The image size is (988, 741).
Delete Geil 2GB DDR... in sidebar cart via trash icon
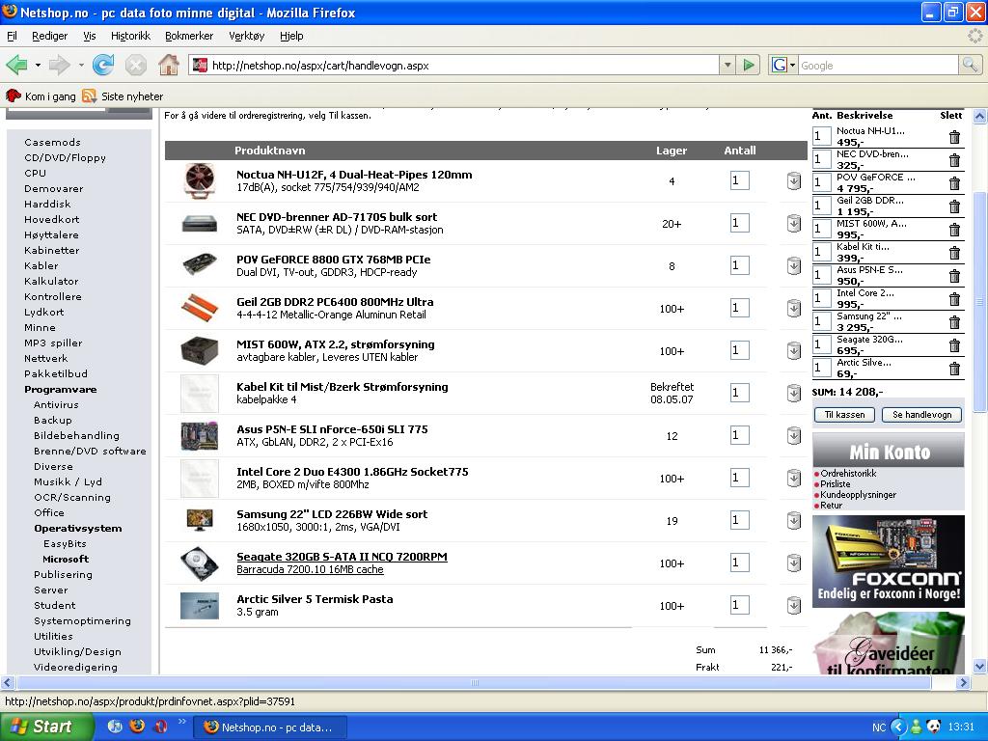954,206
